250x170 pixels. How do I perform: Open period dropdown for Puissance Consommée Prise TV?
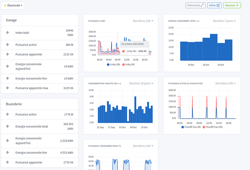point(143,146)
